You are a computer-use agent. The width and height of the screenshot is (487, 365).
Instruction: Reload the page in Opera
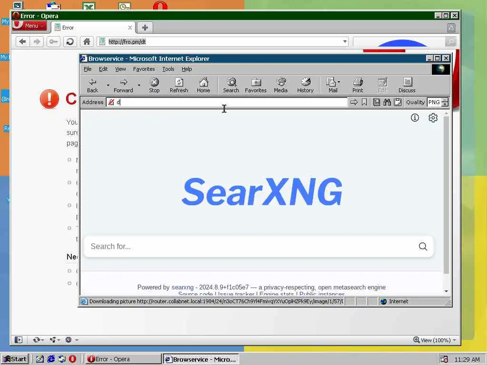point(70,42)
